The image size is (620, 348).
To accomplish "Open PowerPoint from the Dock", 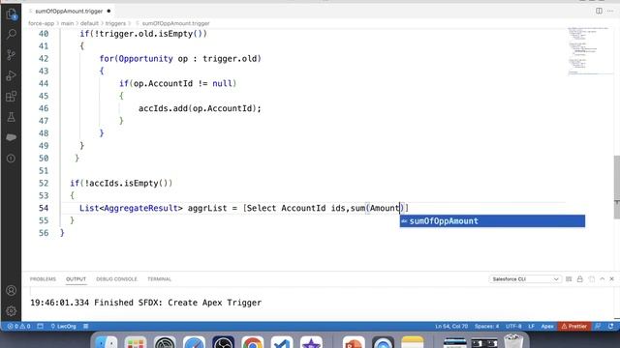I will point(354,343).
